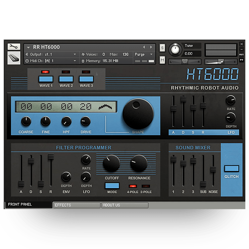Click the Sound Mixer SUB slider
This screenshot has width=249, height=249.
tap(203, 184)
